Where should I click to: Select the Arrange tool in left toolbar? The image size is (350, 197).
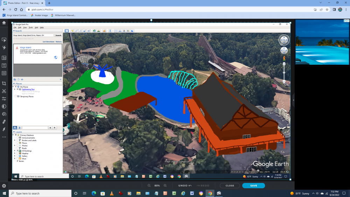[4, 40]
